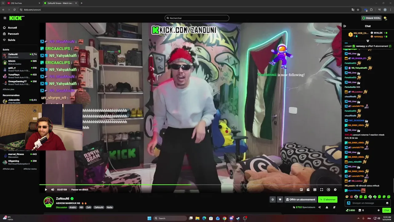Click the Na9a tag
This screenshot has width=394, height=222.
pos(110,208)
